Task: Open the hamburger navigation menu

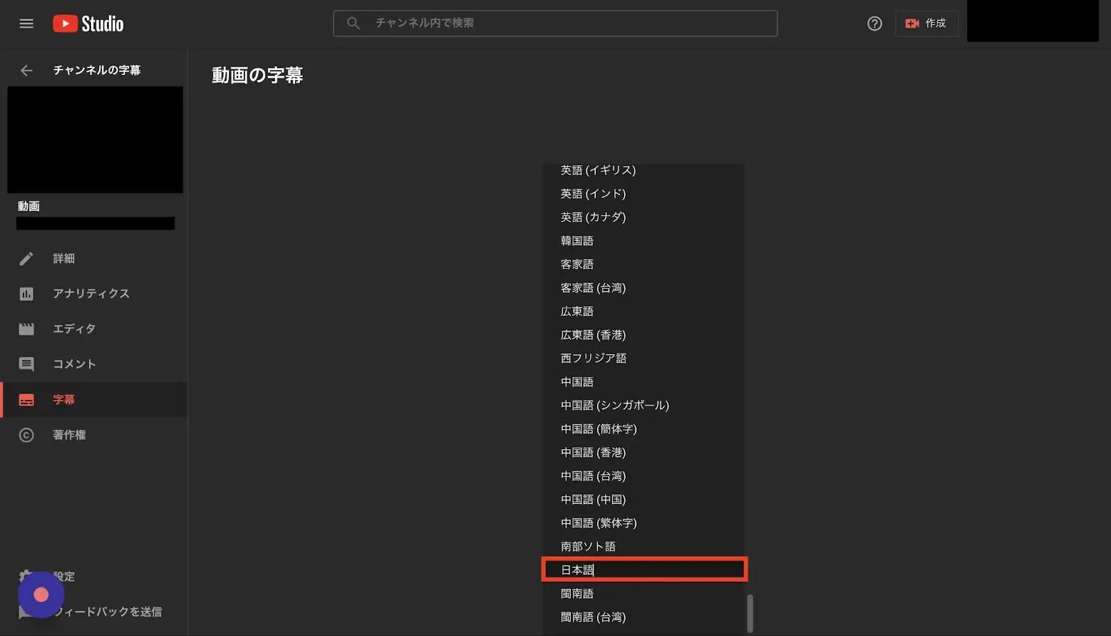Action: [26, 24]
